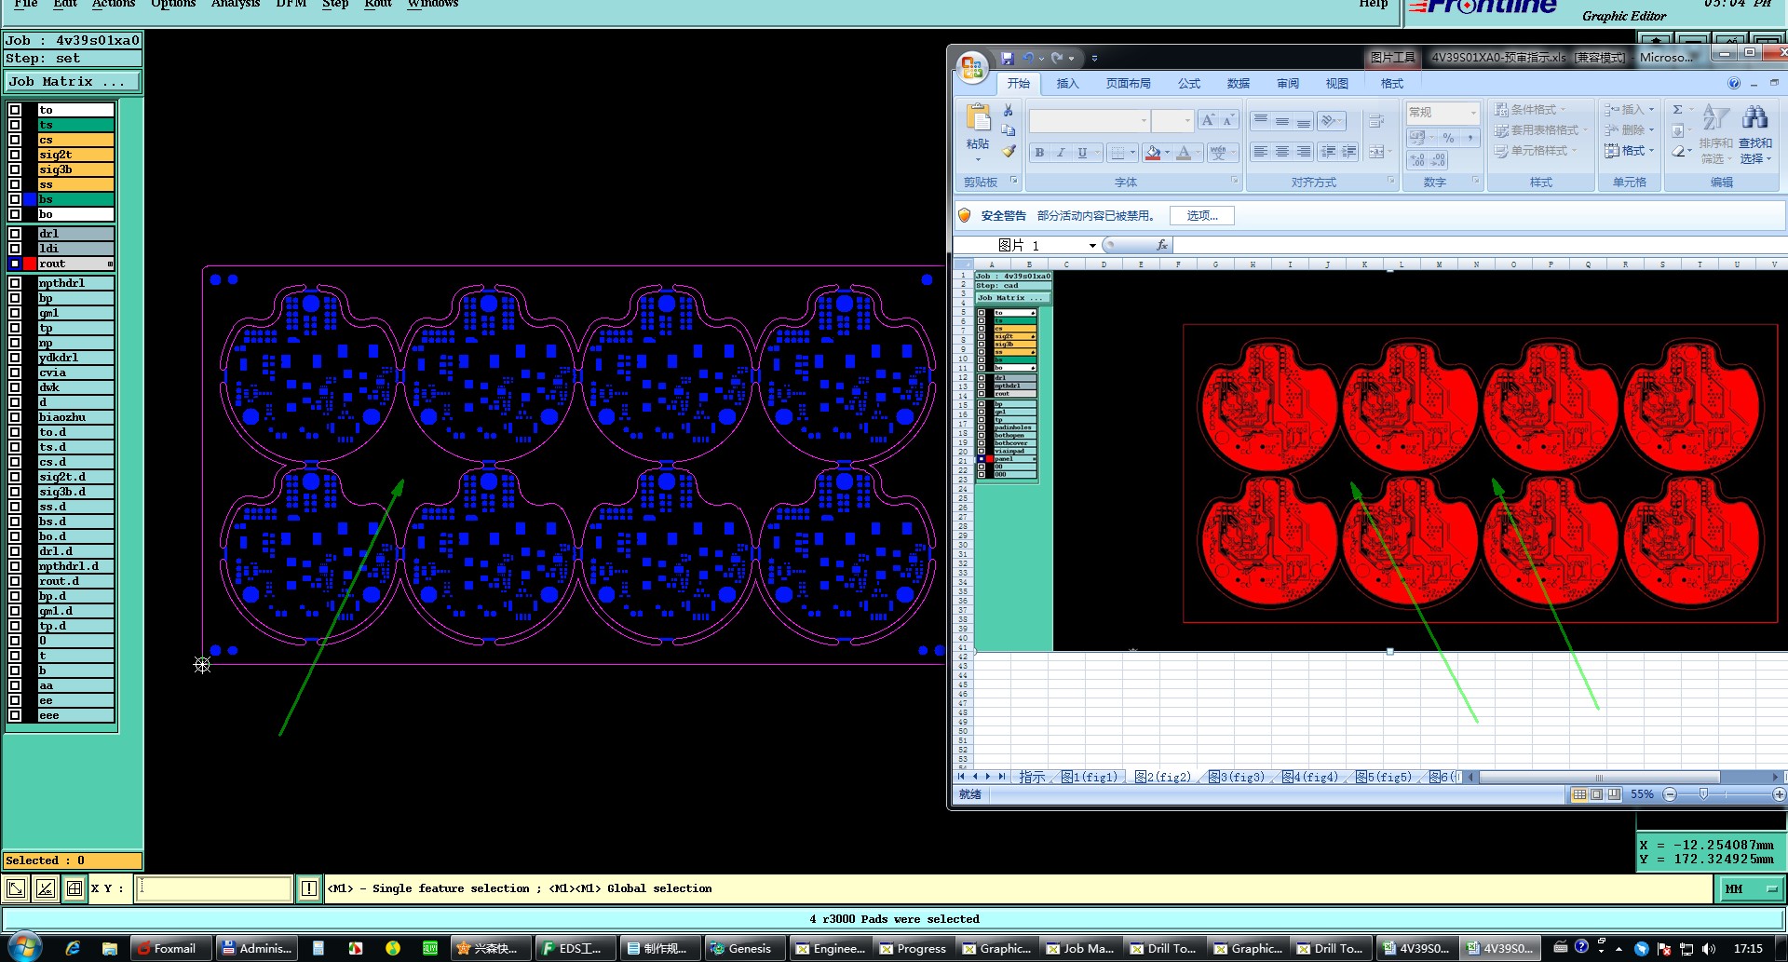Open the Actions menu in Genesis
The height and width of the screenshot is (962, 1788).
click(114, 4)
